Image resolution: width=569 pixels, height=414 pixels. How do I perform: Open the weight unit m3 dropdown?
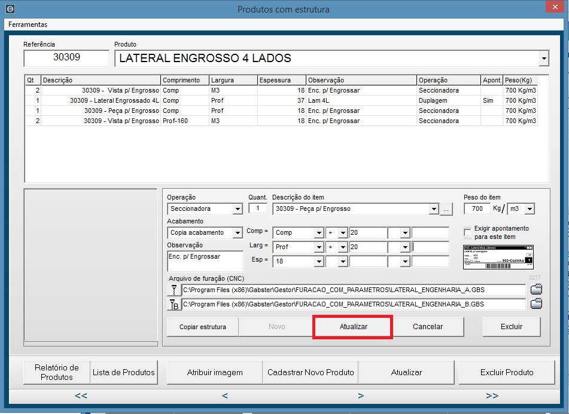click(530, 209)
